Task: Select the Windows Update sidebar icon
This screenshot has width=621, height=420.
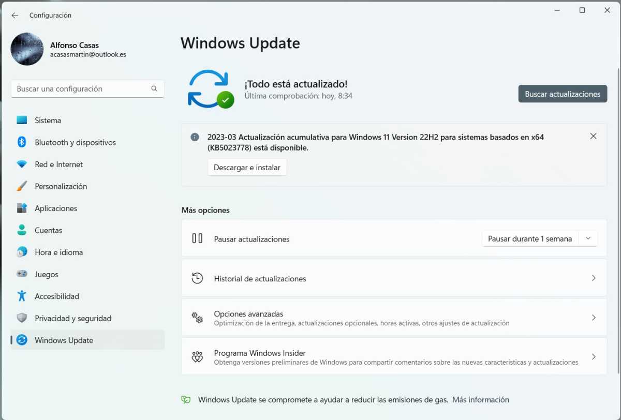Action: 22,340
